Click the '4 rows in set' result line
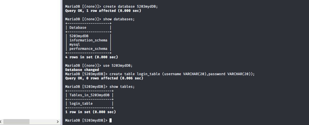The height and width of the screenshot is (125, 309). (x=91, y=57)
